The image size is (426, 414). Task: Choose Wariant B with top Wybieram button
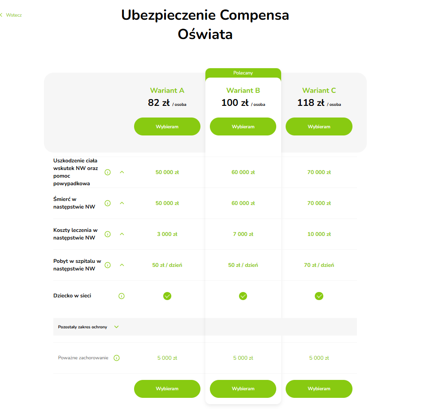coord(243,126)
